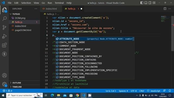Screen dimensions: 174x98
Task: Change encoding via UTF-8
Action: (133, 91)
